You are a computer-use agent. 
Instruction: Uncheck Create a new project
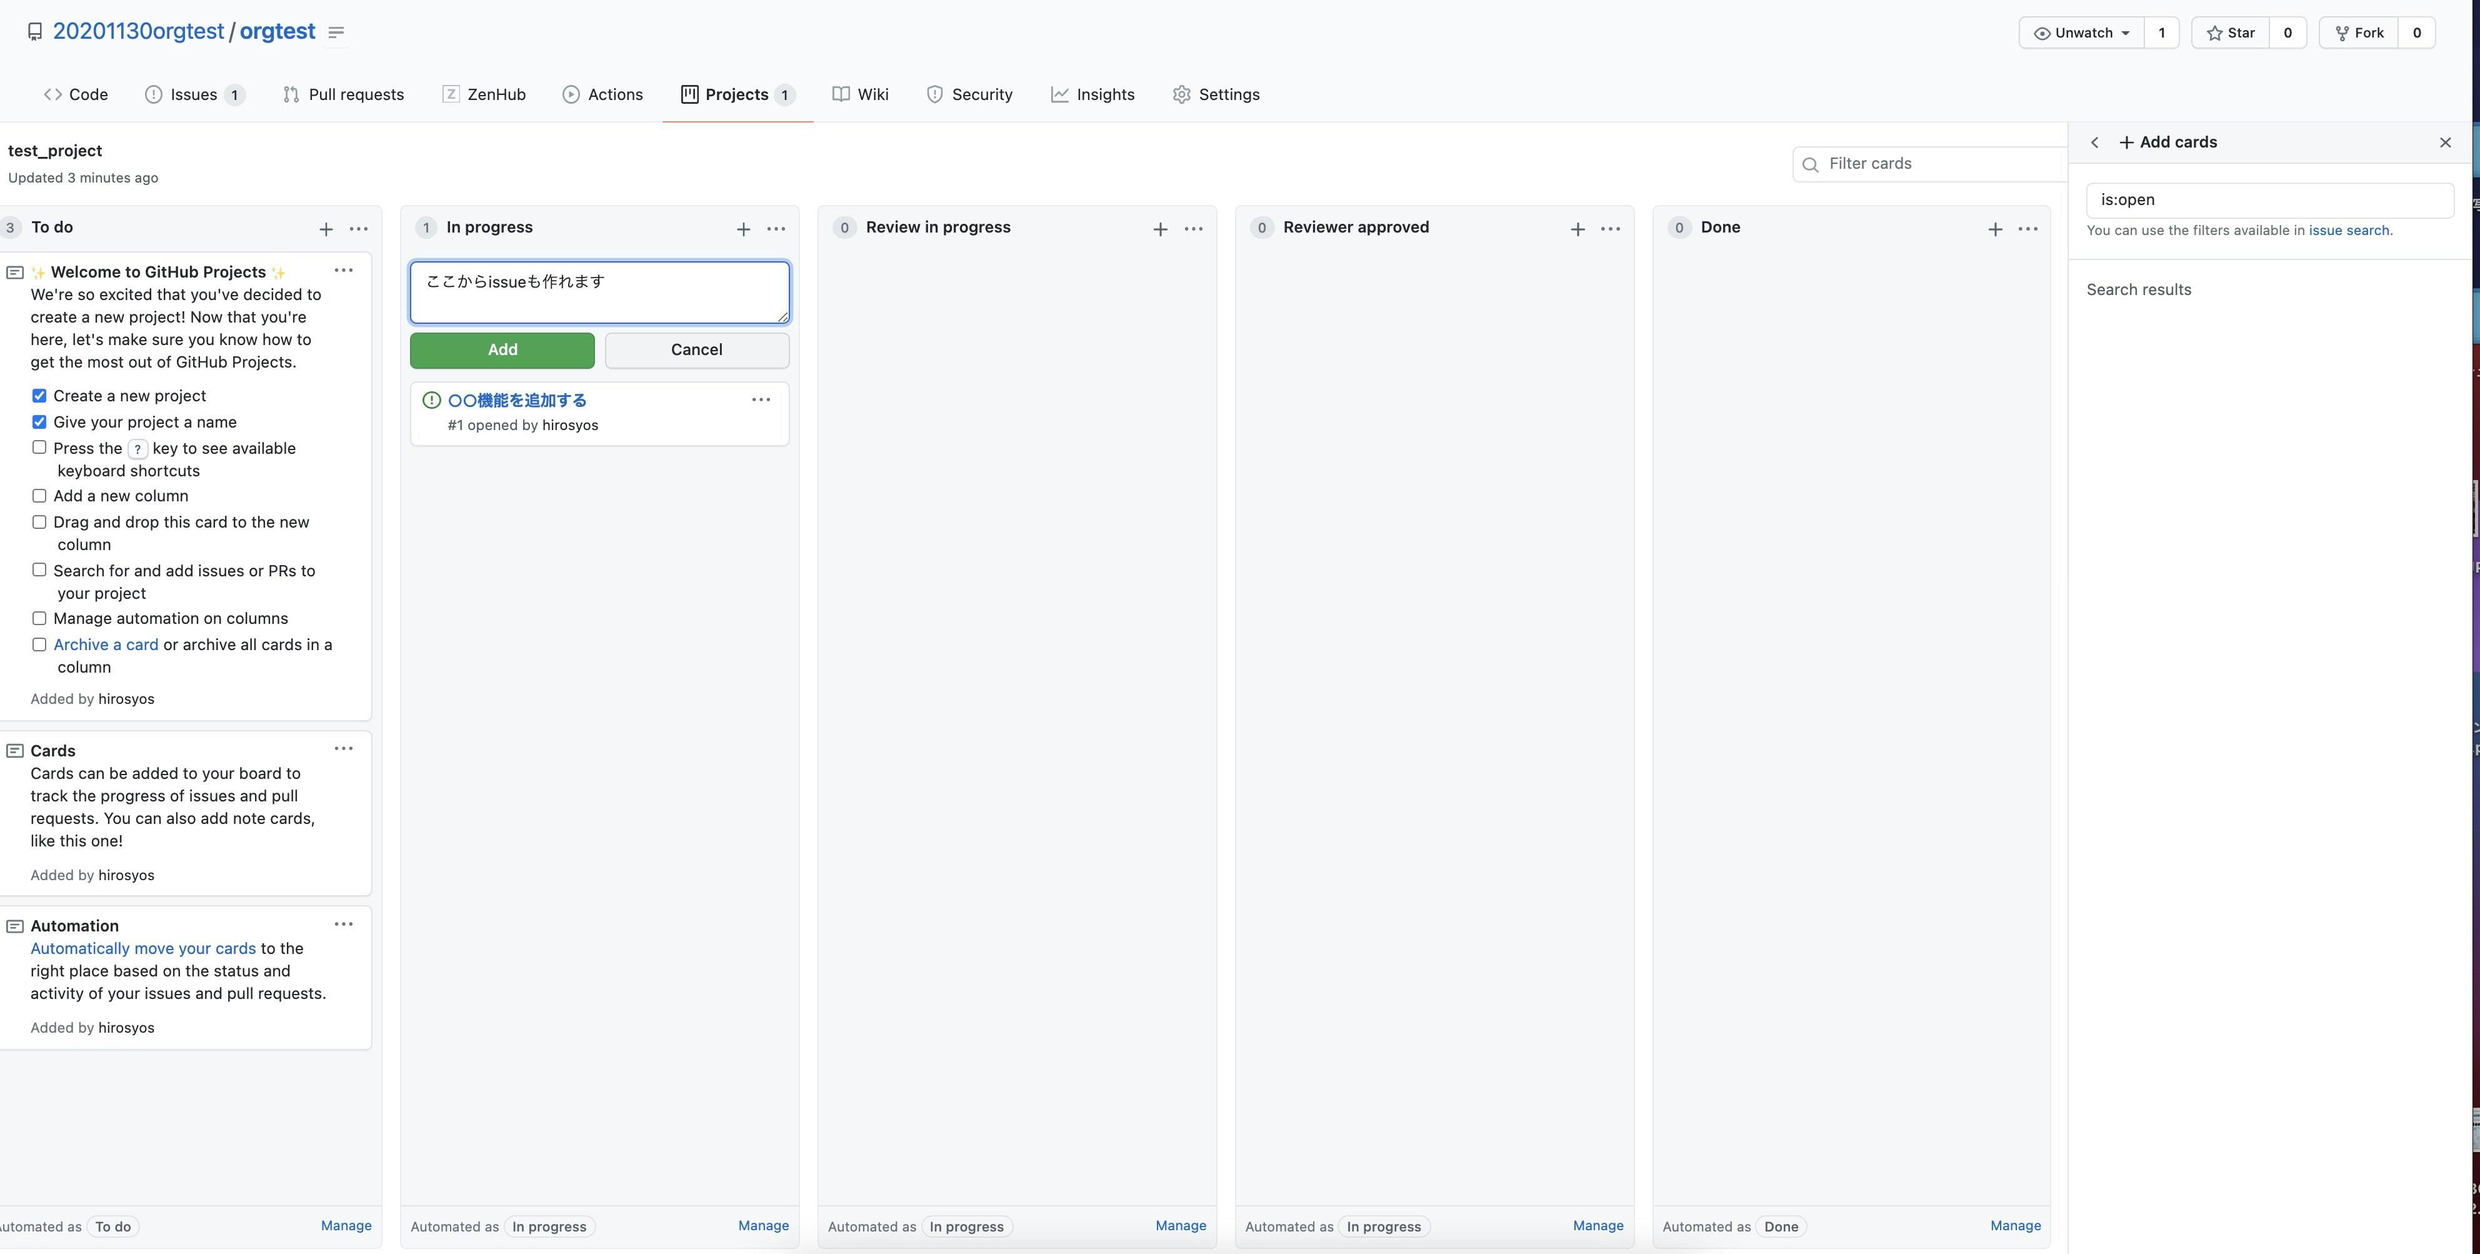(39, 395)
